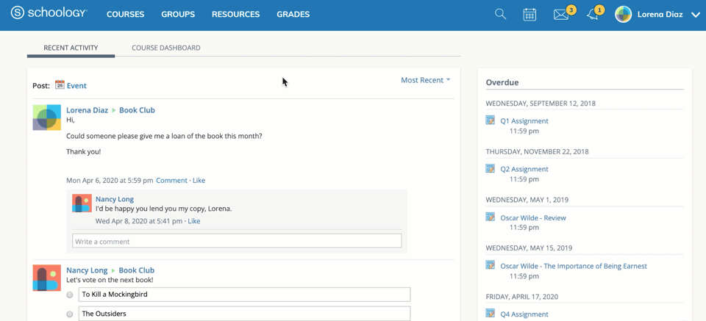Open the Grades menu

[x=293, y=14]
